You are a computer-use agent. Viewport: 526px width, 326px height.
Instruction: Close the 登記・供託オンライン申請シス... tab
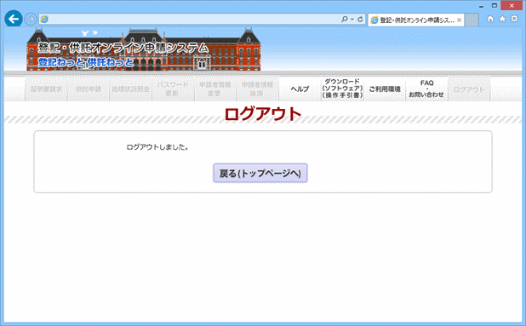(x=460, y=20)
